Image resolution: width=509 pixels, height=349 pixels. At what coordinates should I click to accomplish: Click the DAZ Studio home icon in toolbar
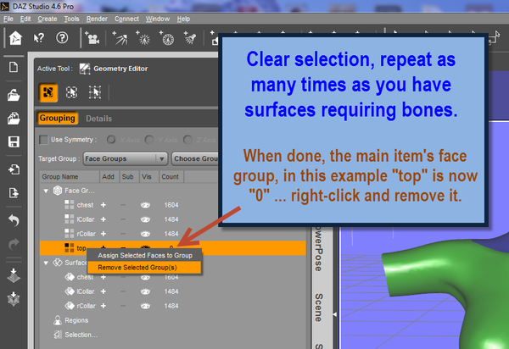pos(15,38)
